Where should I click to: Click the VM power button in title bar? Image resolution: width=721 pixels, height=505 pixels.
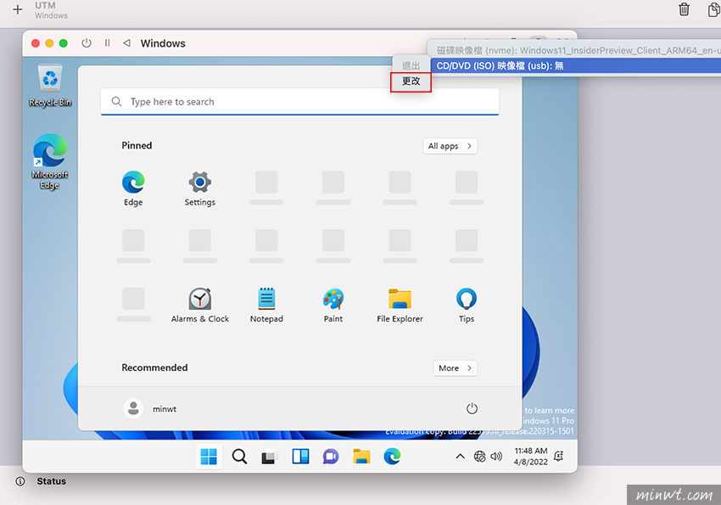(x=87, y=43)
